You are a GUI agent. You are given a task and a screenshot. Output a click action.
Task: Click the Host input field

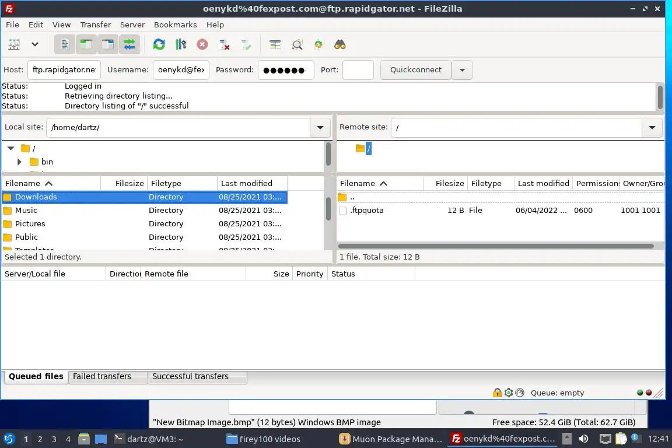coord(64,70)
